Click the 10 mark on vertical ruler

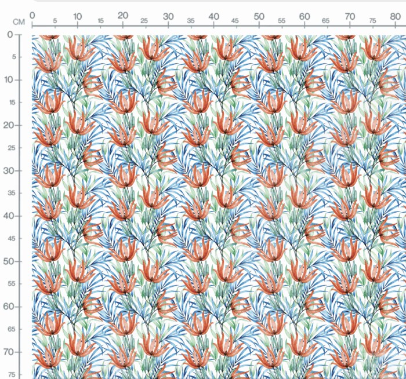tap(9, 79)
